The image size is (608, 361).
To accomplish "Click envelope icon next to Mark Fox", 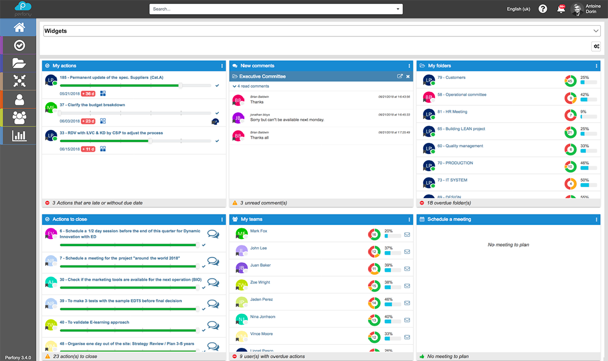I will (407, 235).
